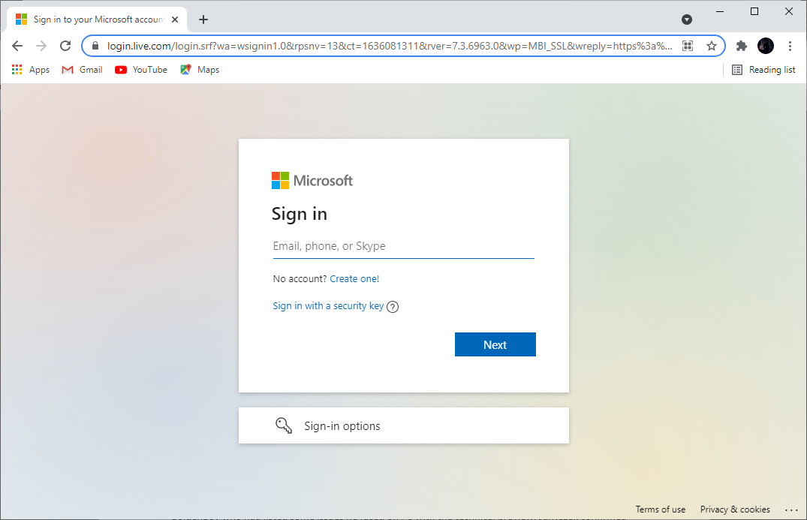Image resolution: width=807 pixels, height=520 pixels.
Task: Click the tab search dropdown arrow
Action: (687, 20)
